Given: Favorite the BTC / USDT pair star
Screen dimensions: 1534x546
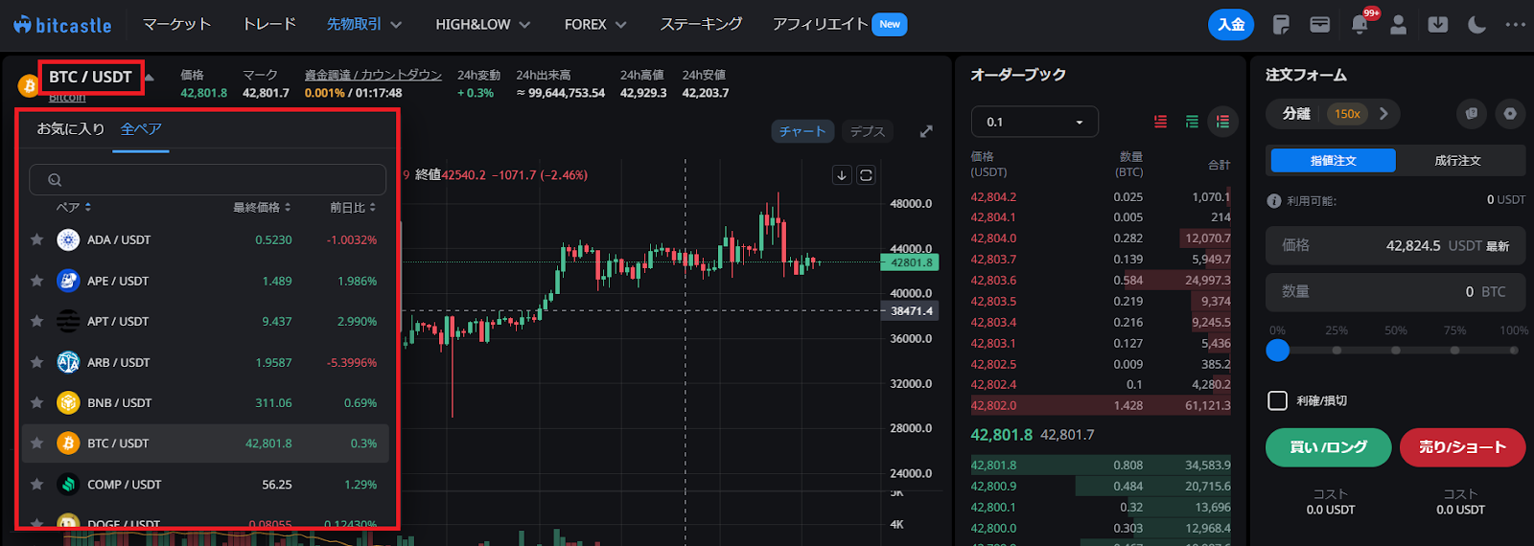Looking at the screenshot, I should pos(36,443).
